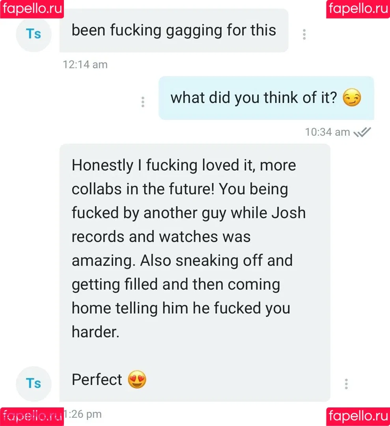Click the double-check read receipt icon

[362, 132]
